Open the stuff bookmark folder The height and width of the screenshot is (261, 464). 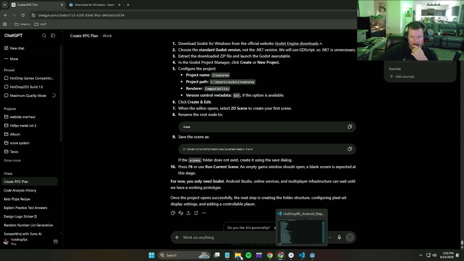[x=40, y=24]
